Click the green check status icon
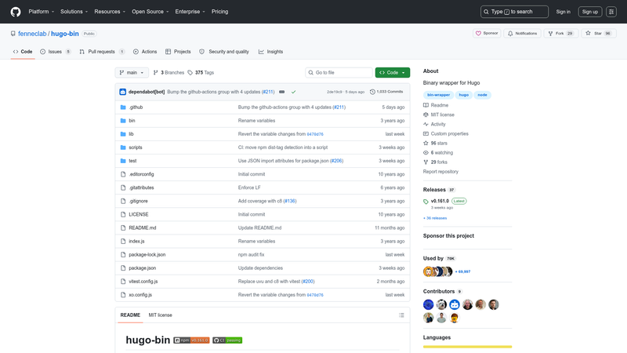This screenshot has width=627, height=353. tap(293, 92)
